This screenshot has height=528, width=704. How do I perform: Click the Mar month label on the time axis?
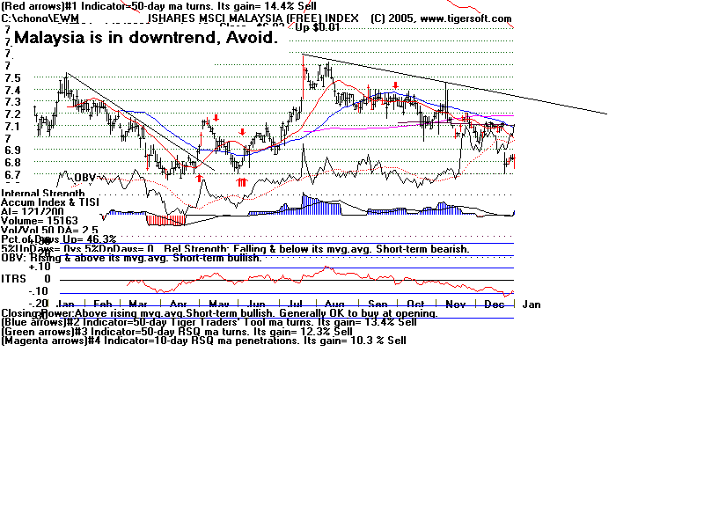[x=137, y=304]
